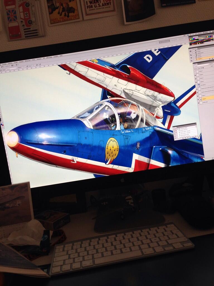Screen dimensions: 214x286
Task: Open the layer blend mode dropdown in Calques panel
Action: click(x=201, y=65)
